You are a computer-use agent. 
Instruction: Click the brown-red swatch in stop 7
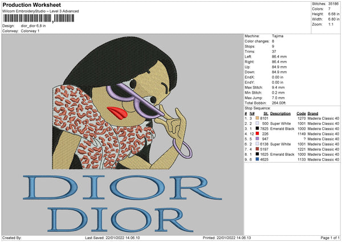(x=257, y=149)
